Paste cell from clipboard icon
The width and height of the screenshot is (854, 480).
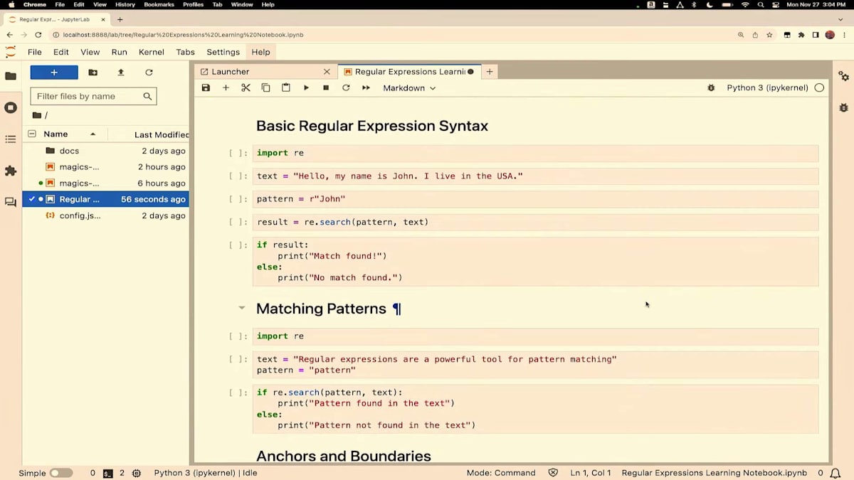(x=285, y=88)
